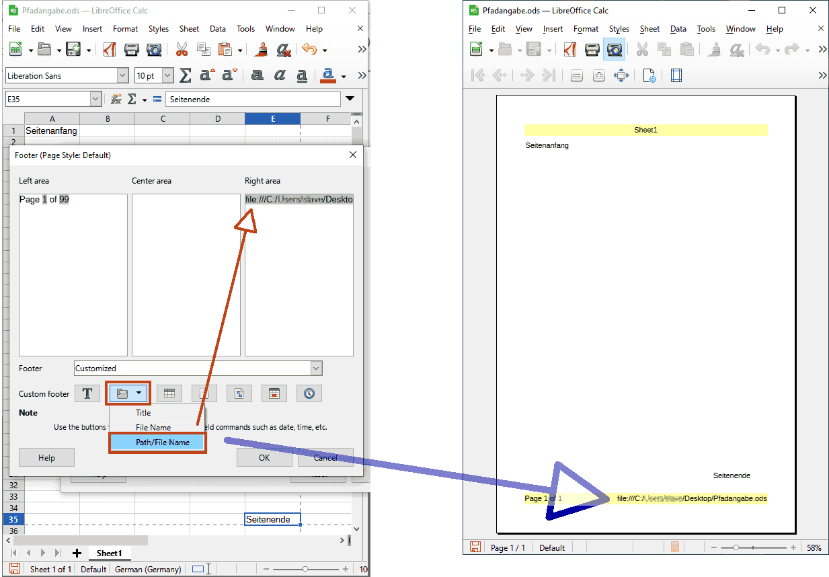Image resolution: width=829 pixels, height=577 pixels.
Task: Toggle Print Preview in left Calc window toolbar
Action: coord(154,49)
